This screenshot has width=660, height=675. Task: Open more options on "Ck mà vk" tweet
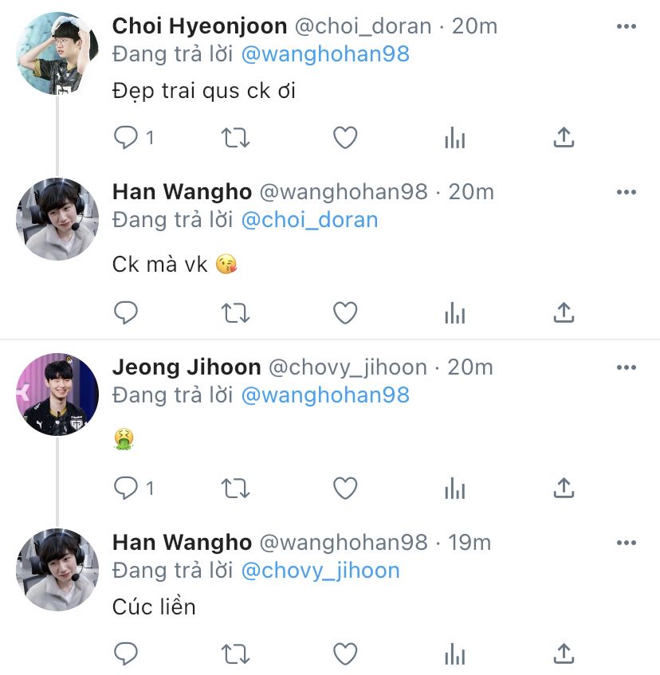pyautogui.click(x=627, y=193)
